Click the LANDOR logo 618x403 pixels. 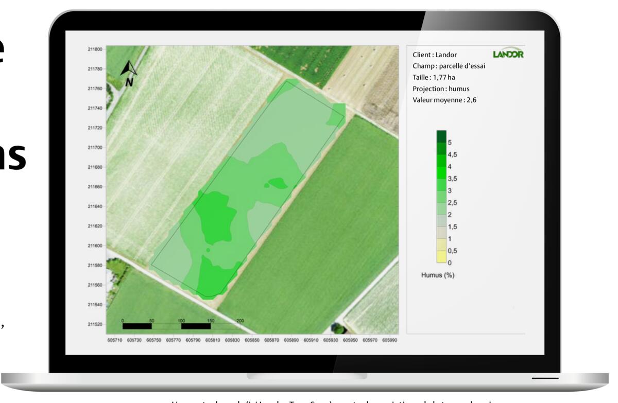(x=507, y=54)
